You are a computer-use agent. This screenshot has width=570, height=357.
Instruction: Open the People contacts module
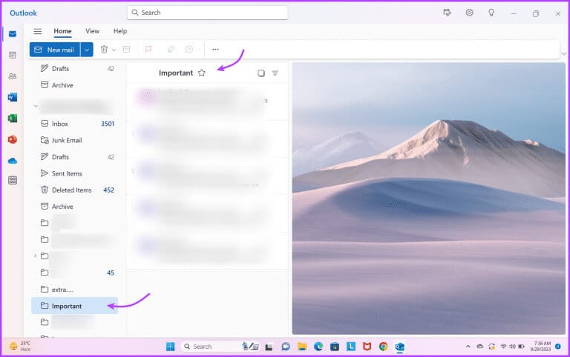coord(13,76)
